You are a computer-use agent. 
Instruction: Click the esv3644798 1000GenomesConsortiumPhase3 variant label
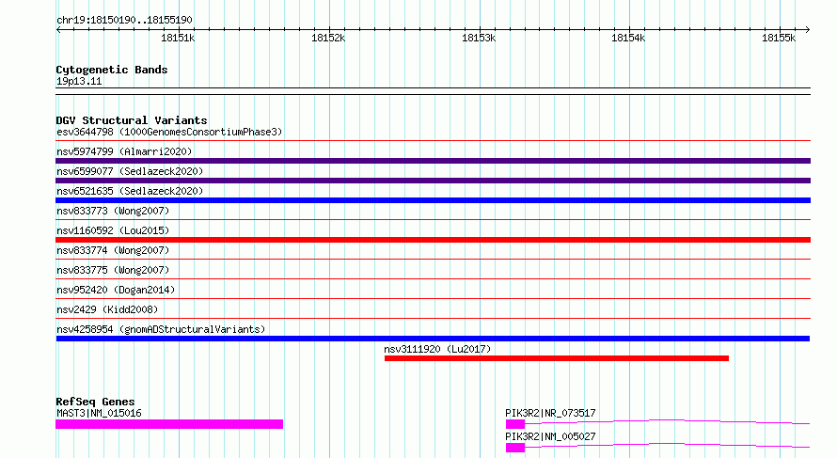[169, 132]
